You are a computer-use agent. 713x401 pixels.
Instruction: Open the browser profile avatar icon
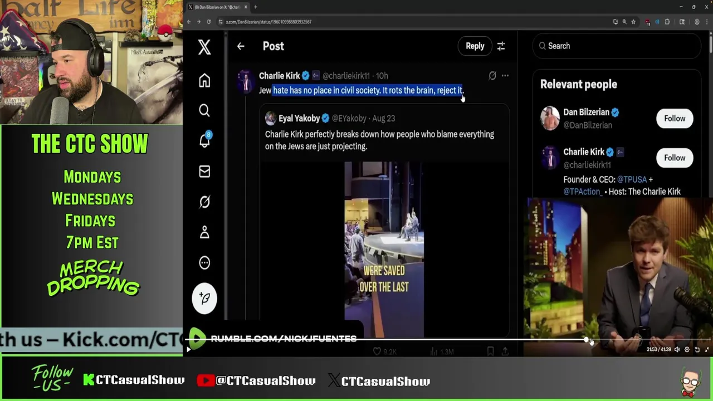[697, 22]
